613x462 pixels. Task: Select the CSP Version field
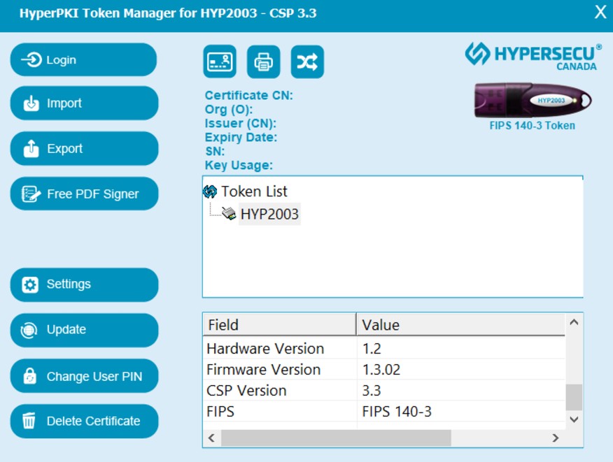[x=280, y=391]
